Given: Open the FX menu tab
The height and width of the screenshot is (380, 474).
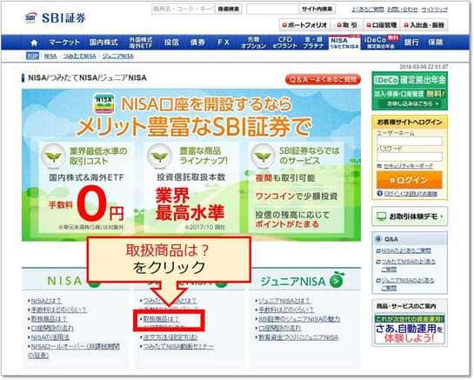Looking at the screenshot, I should [224, 43].
